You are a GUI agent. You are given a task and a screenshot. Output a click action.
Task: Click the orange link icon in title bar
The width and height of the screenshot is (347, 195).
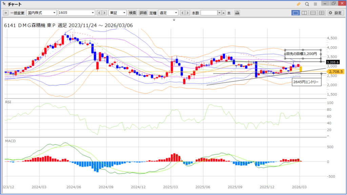299,4
